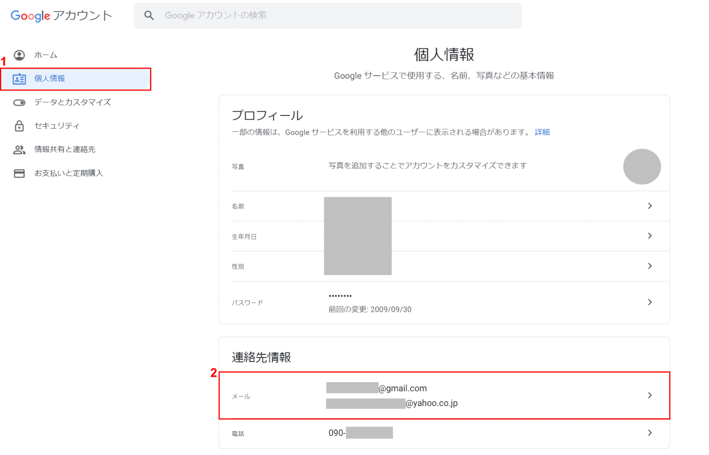This screenshot has width=709, height=455.
Task: Click 前回の変更: 2009/09/30 text
Action: coord(370,310)
